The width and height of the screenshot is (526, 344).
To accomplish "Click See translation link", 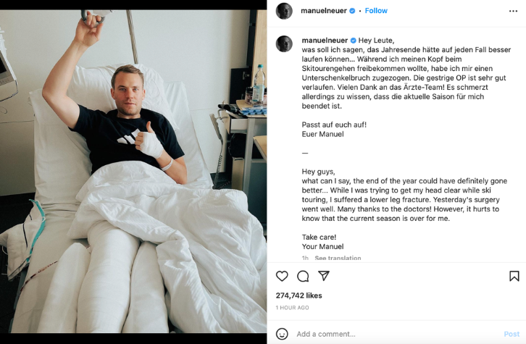I will pyautogui.click(x=338, y=258).
